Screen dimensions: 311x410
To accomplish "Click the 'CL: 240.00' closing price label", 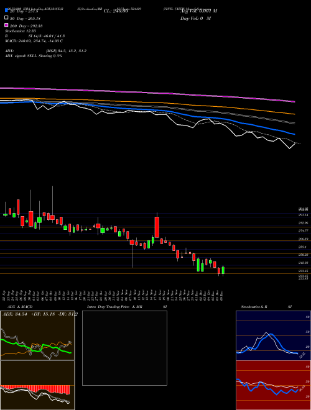I will (116, 11).
